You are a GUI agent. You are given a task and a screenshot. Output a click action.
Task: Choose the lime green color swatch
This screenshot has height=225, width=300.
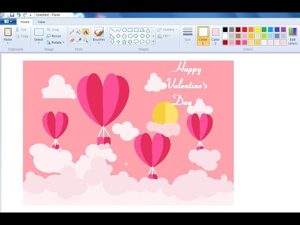click(264, 36)
